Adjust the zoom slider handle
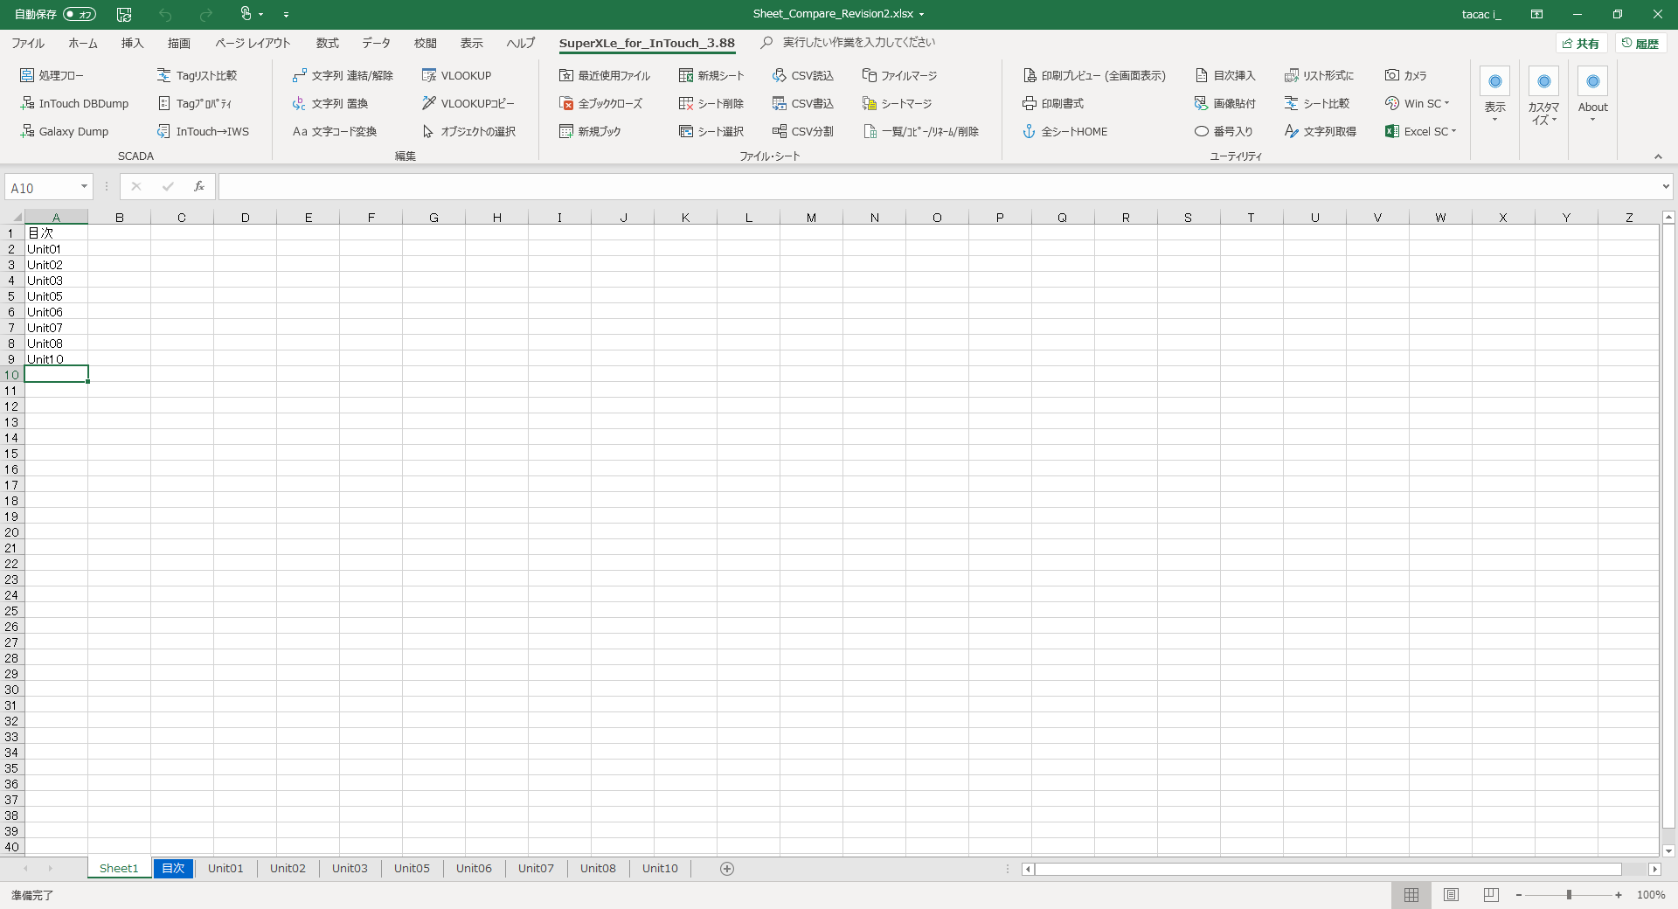This screenshot has height=909, width=1678. [x=1569, y=894]
